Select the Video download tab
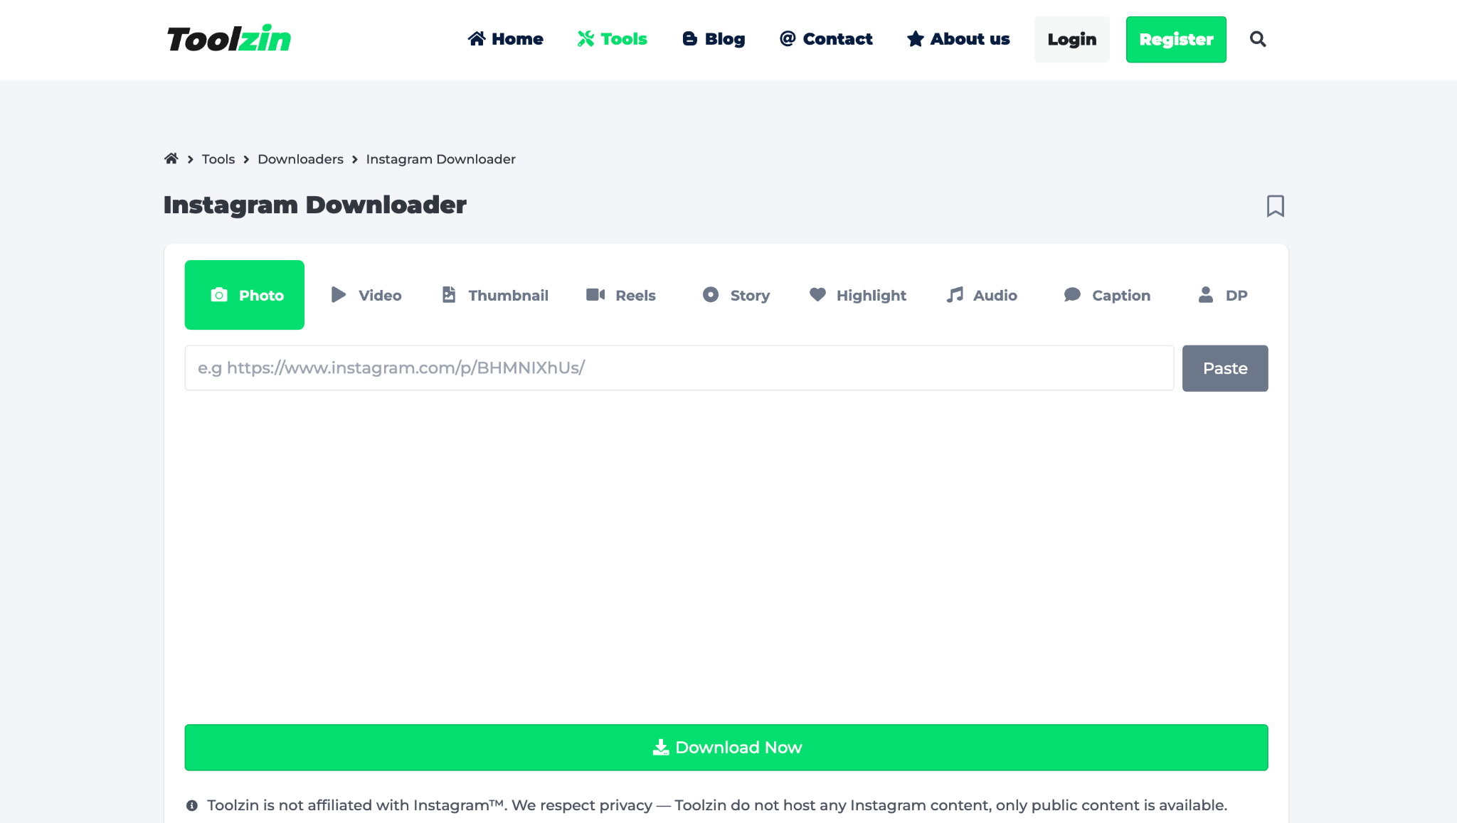Image resolution: width=1457 pixels, height=823 pixels. point(365,294)
